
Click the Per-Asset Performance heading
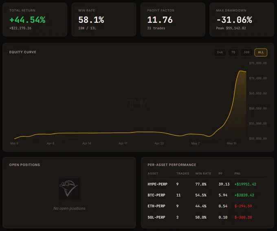click(x=172, y=165)
